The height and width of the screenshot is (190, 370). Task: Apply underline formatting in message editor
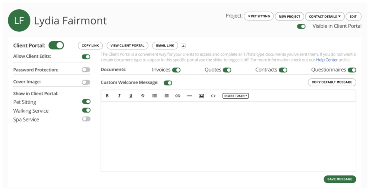[131, 96]
